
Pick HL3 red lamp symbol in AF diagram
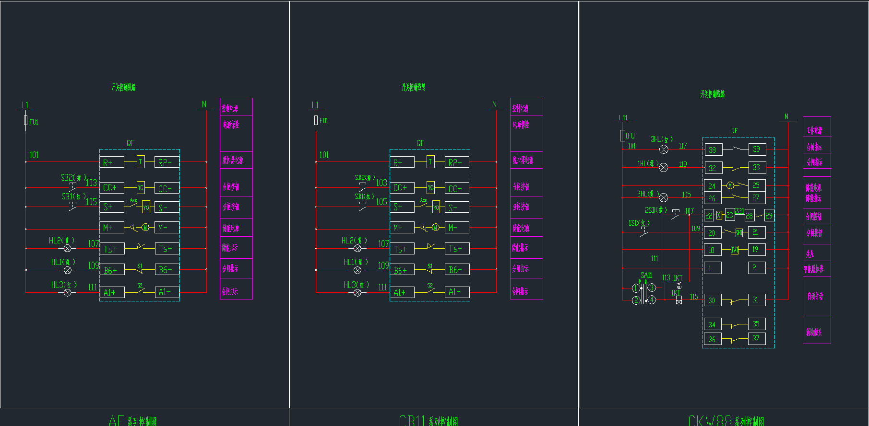[68, 292]
